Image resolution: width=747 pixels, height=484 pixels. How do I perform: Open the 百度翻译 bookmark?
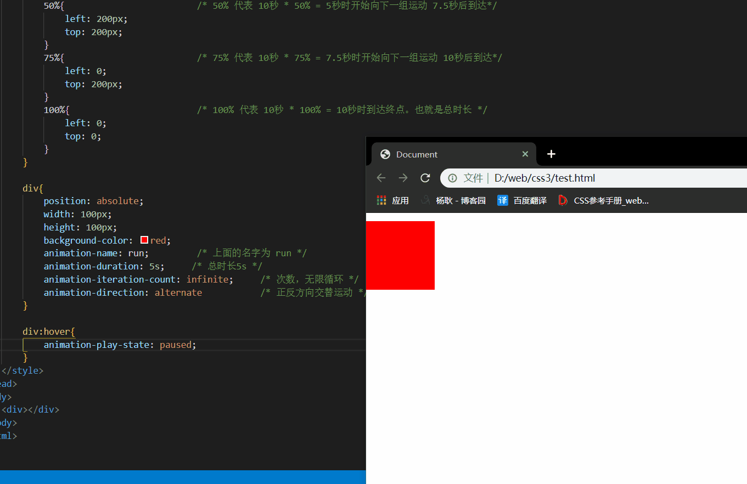coord(522,201)
